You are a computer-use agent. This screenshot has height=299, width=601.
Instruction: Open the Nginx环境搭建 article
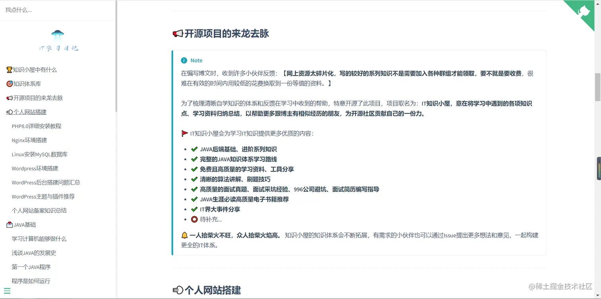tap(29, 140)
